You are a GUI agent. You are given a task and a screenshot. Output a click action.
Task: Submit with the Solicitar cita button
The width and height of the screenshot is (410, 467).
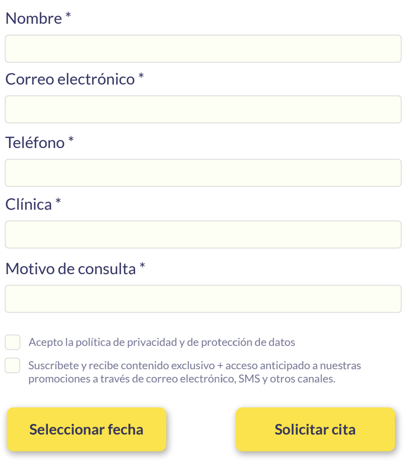315,430
